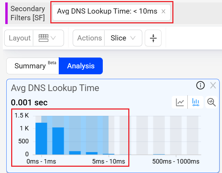This screenshot has width=222, height=173.
Task: Click the Actions label in toolbar
Action: [x=89, y=38]
